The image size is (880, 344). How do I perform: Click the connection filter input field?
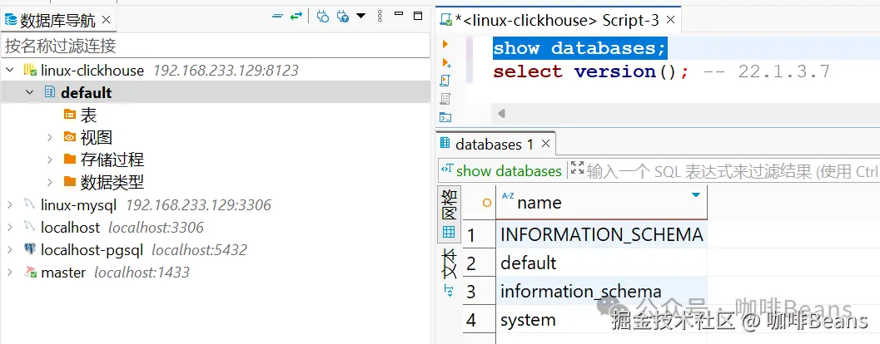216,46
